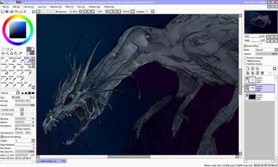Select the Blur tool
The image size is (278, 167).
tap(28, 85)
